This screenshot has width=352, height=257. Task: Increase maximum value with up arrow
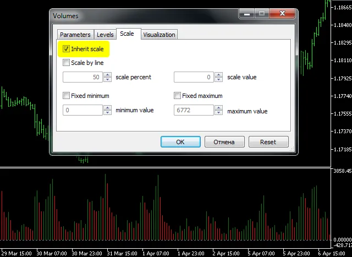(x=218, y=108)
